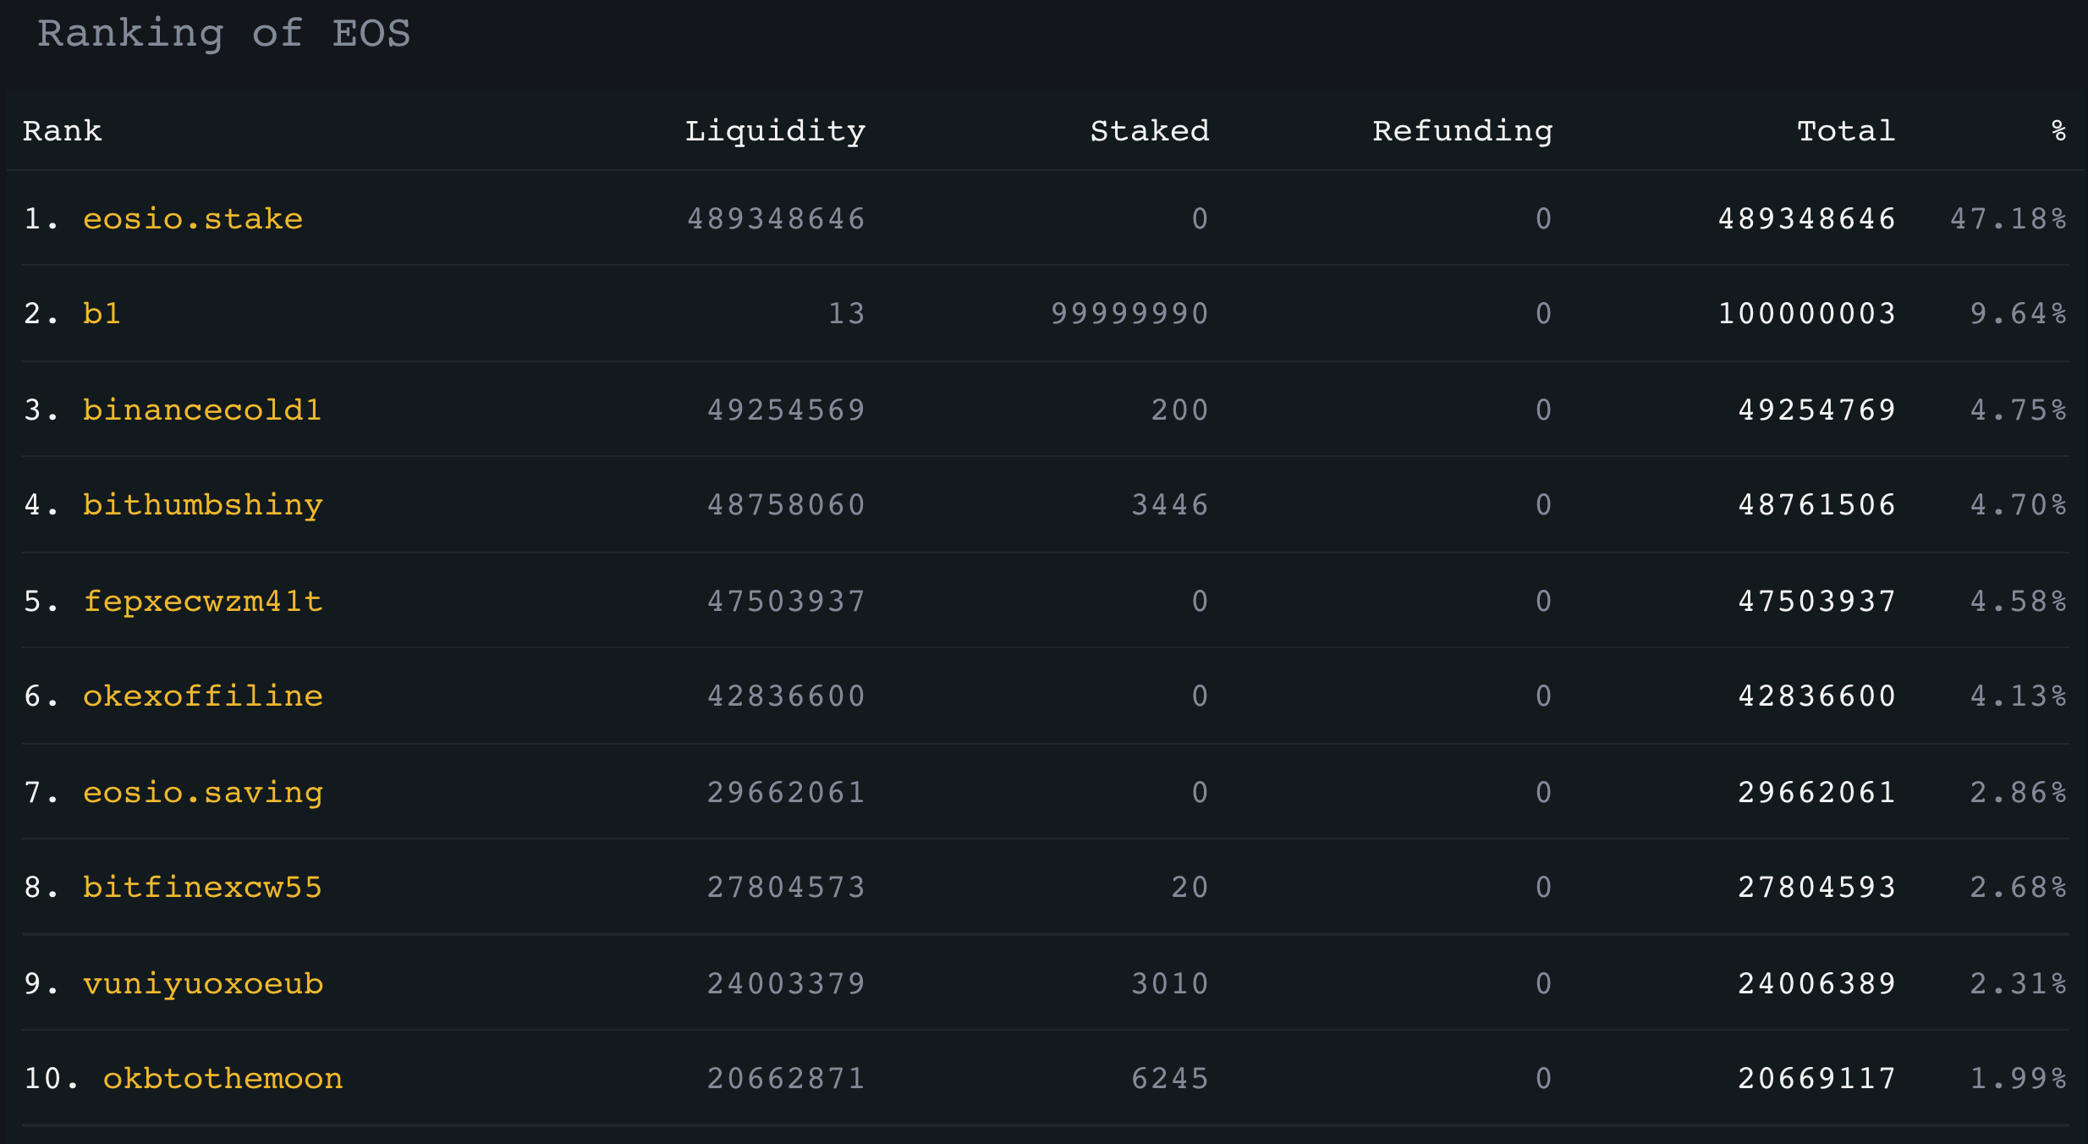Click eosio.stake total value 489348646

click(1806, 218)
